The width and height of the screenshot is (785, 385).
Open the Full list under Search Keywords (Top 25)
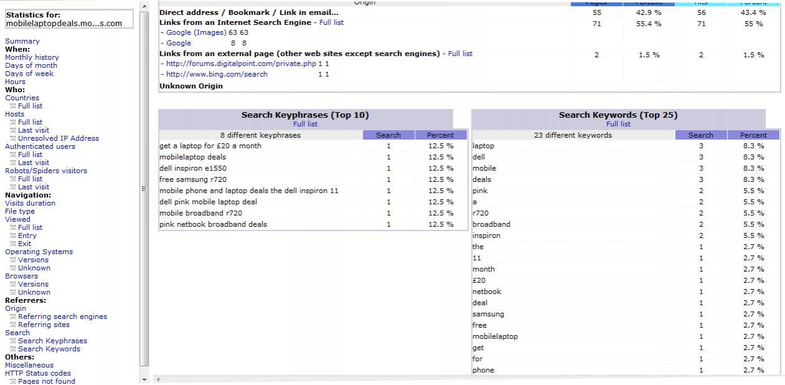618,124
